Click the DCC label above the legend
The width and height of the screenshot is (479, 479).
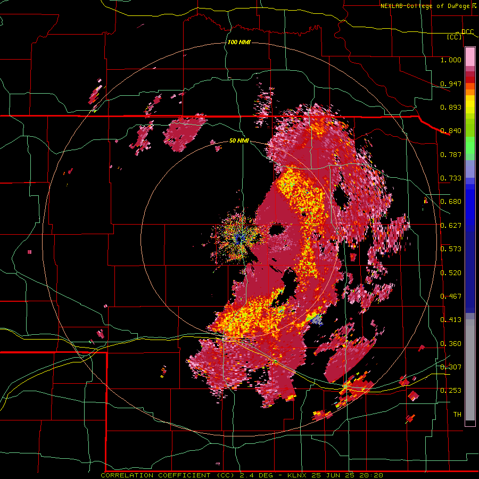click(x=467, y=32)
